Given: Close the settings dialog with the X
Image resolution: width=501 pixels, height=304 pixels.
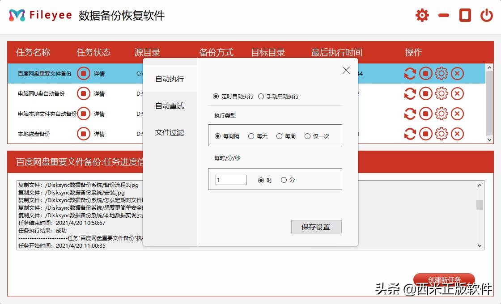Looking at the screenshot, I should point(346,70).
